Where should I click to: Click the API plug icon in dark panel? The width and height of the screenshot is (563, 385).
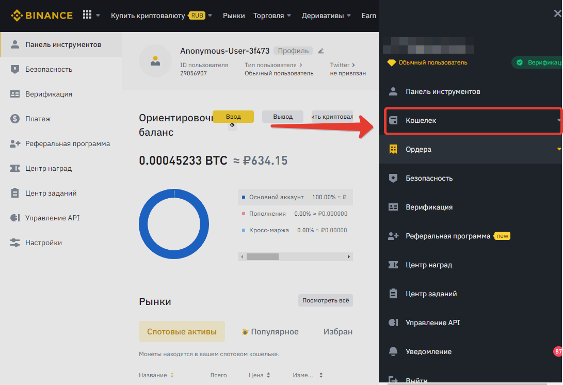(393, 323)
